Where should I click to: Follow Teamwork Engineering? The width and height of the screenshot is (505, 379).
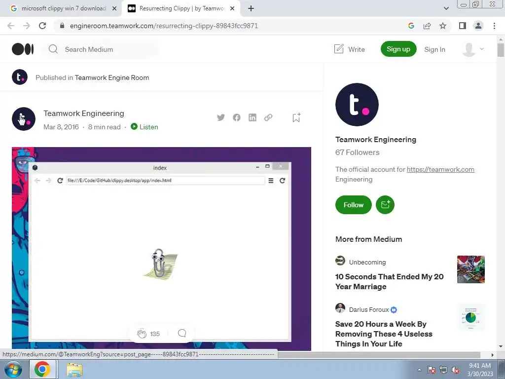pyautogui.click(x=353, y=205)
